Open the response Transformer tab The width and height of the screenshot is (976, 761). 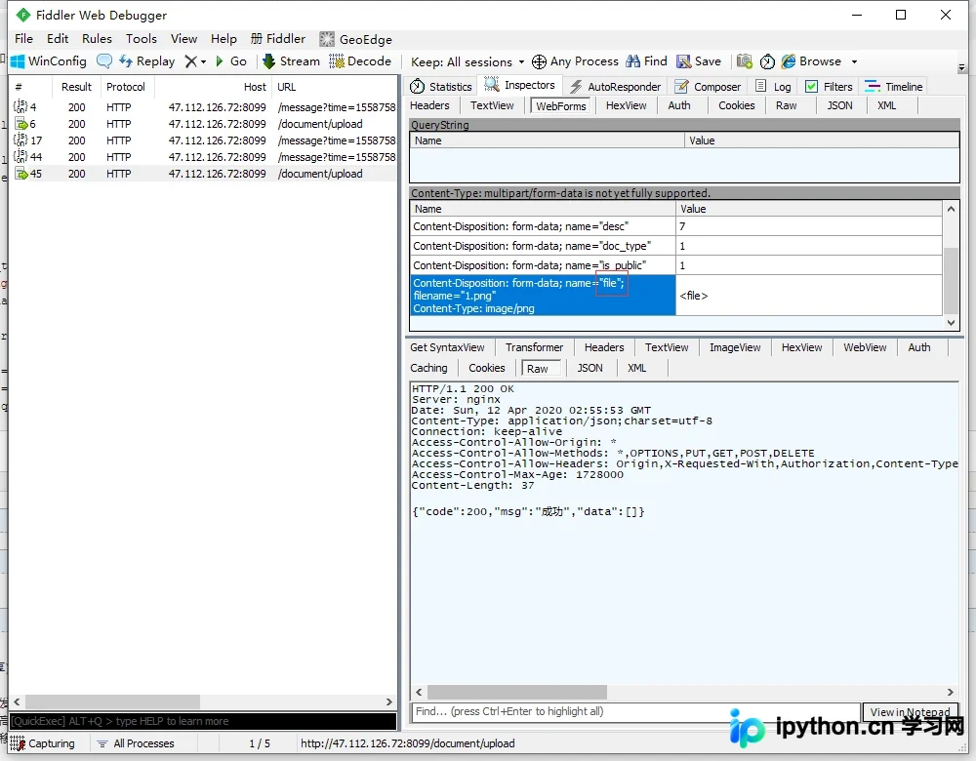click(x=534, y=347)
